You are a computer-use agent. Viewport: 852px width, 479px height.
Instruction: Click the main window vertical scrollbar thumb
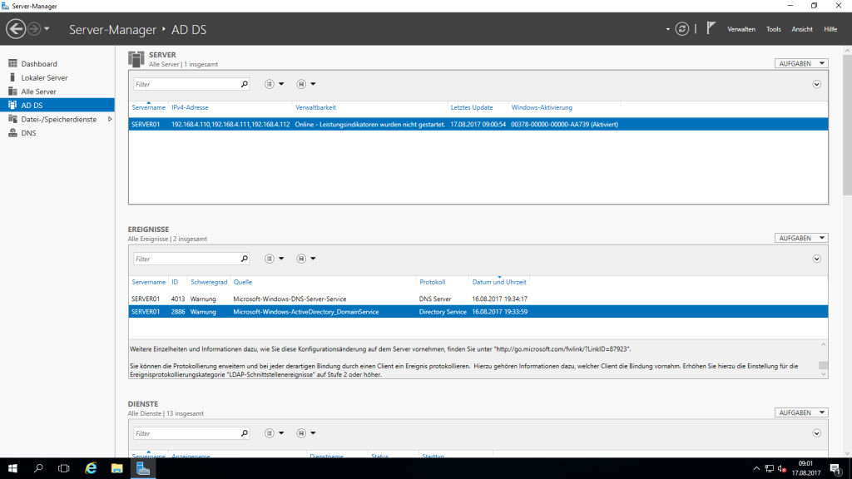[847, 125]
